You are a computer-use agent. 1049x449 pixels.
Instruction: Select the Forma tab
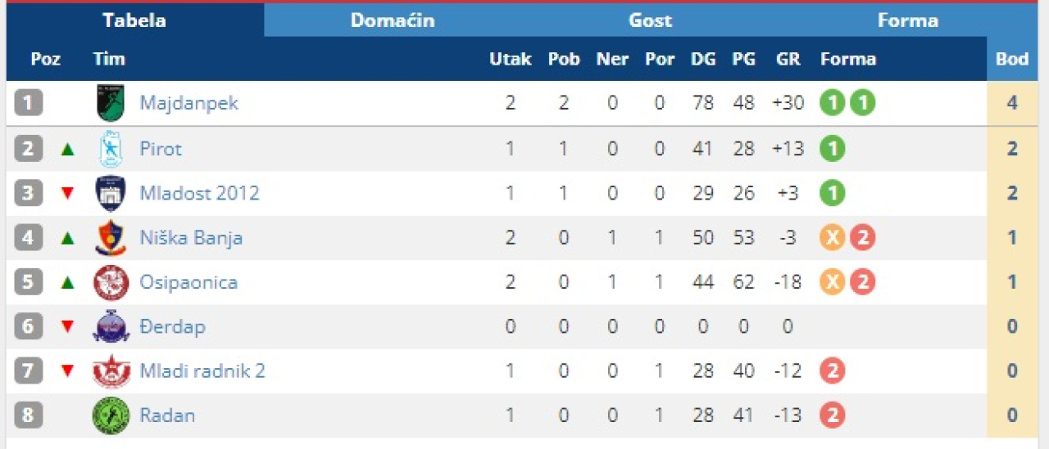pyautogui.click(x=907, y=20)
